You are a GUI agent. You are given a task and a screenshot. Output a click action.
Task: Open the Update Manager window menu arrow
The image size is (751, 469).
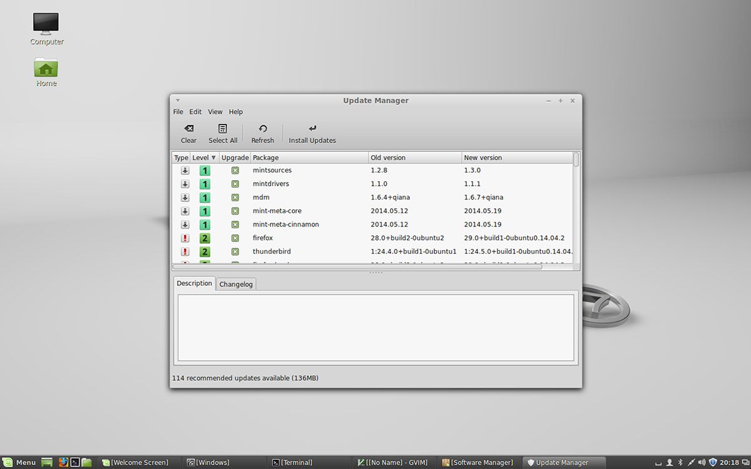[178, 100]
